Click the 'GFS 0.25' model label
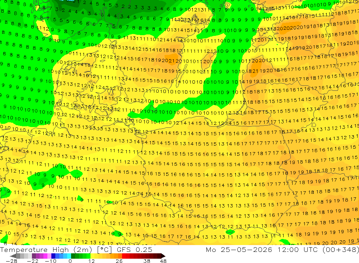 click(x=135, y=250)
